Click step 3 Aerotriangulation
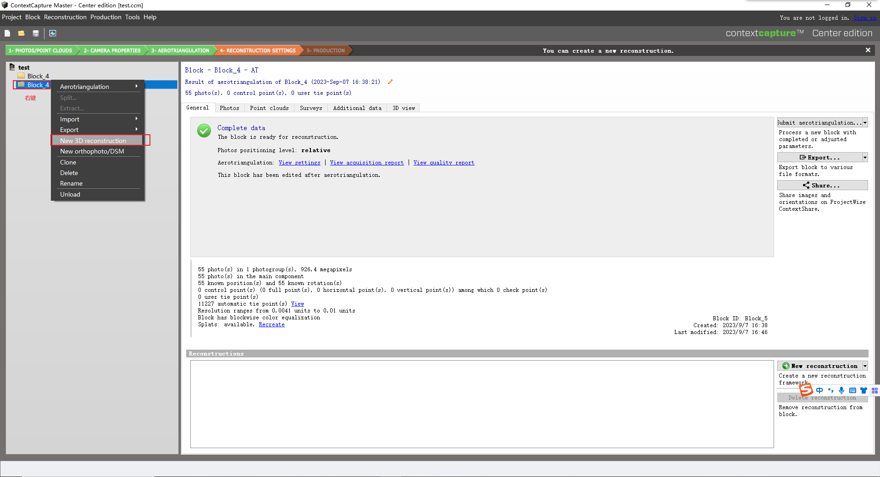Viewport: 880px width, 477px height. tap(180, 50)
